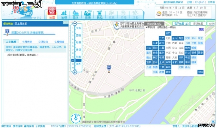Set zoom slider to 省道 level
Screen dimensions: 217x128
pyautogui.click(x=78, y=43)
